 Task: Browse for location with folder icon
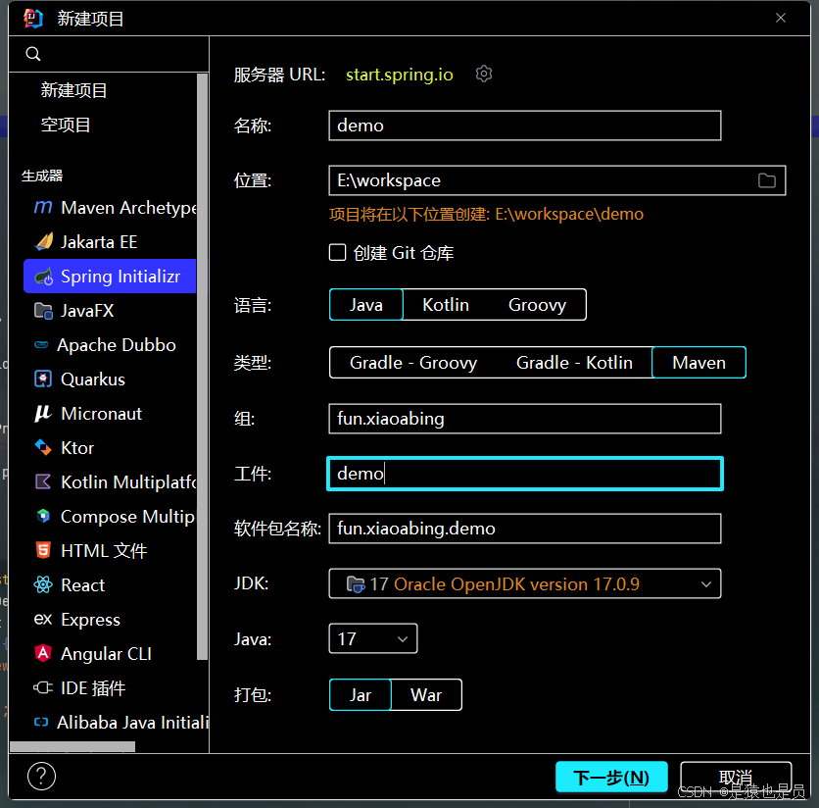pyautogui.click(x=766, y=180)
